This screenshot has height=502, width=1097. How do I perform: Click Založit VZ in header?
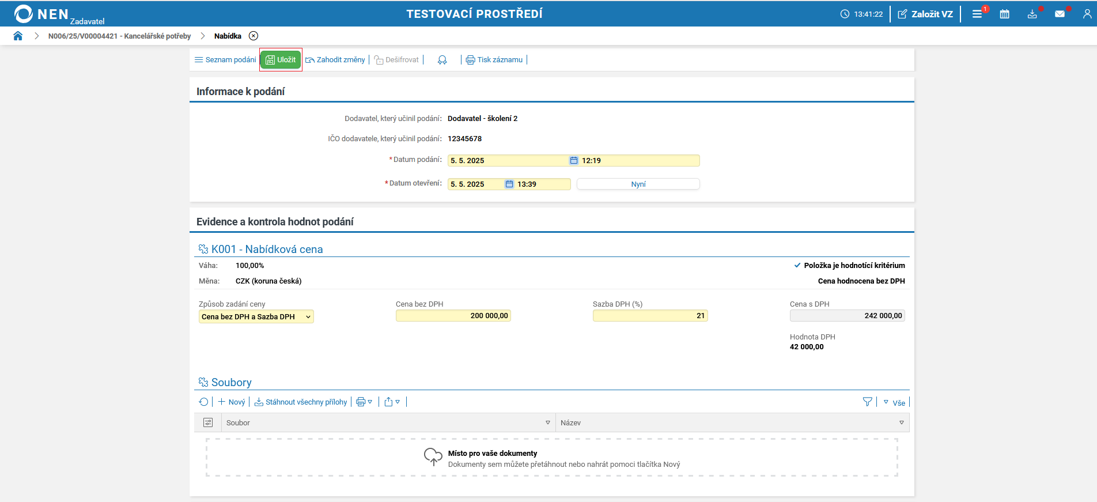925,14
